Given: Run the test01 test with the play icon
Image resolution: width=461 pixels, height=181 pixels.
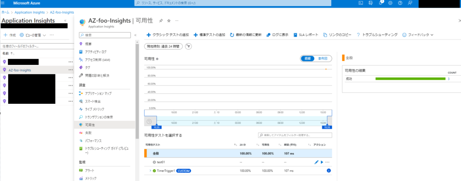Looking at the screenshot, I should click(x=322, y=162).
